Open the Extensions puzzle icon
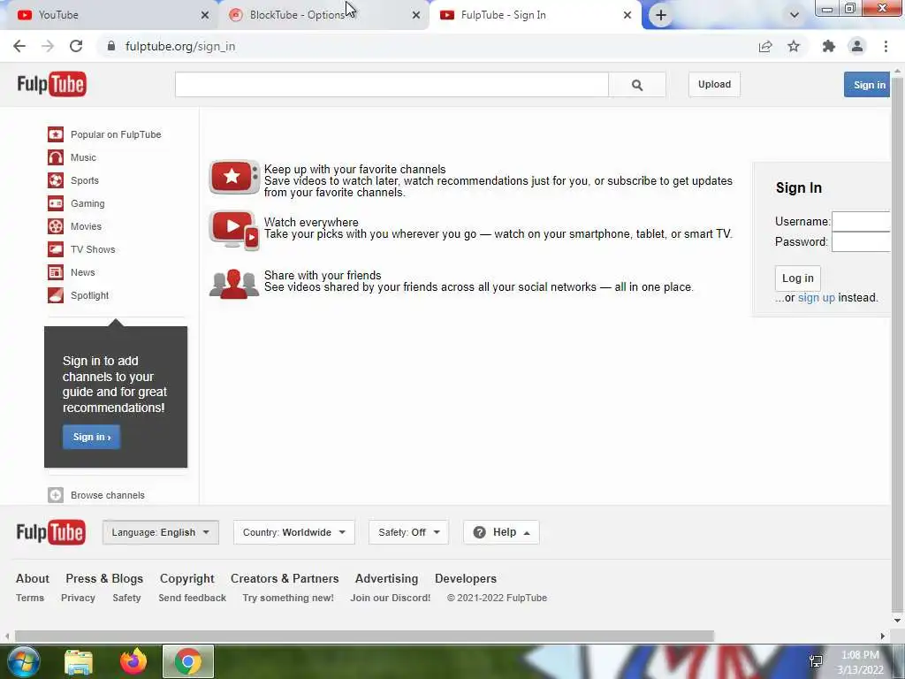 point(829,46)
